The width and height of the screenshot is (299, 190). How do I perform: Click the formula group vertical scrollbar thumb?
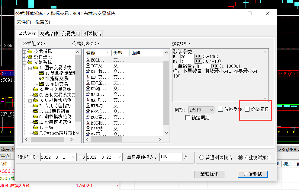tap(78, 88)
